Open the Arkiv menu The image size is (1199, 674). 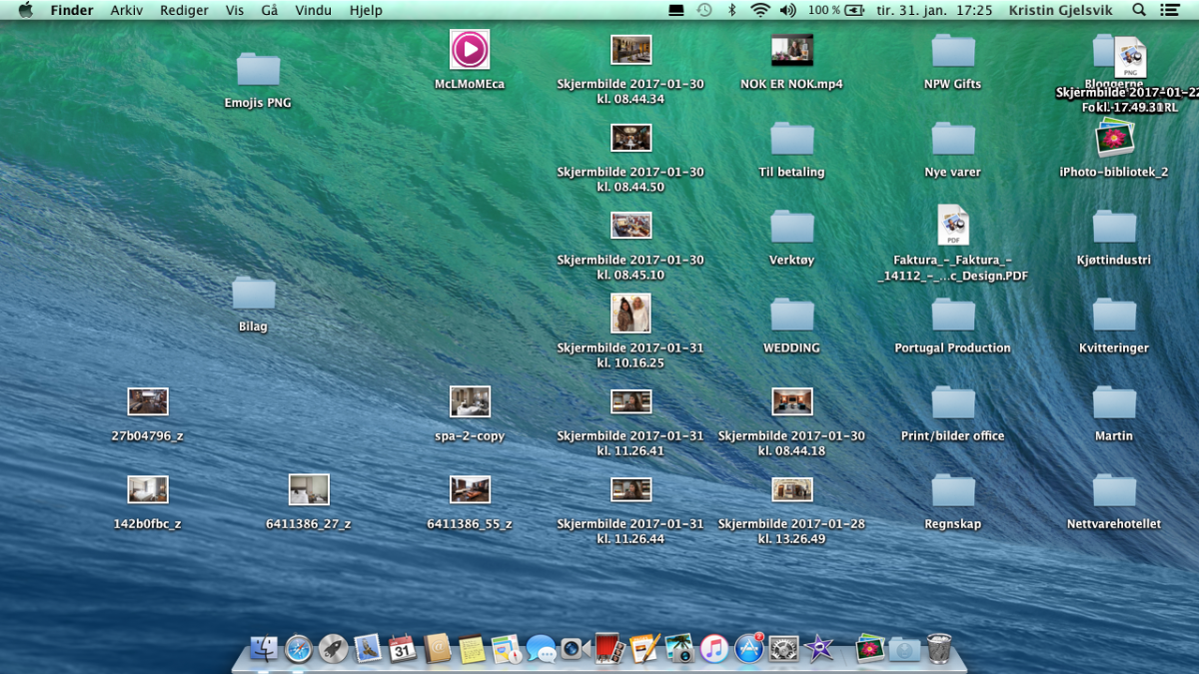[x=126, y=10]
